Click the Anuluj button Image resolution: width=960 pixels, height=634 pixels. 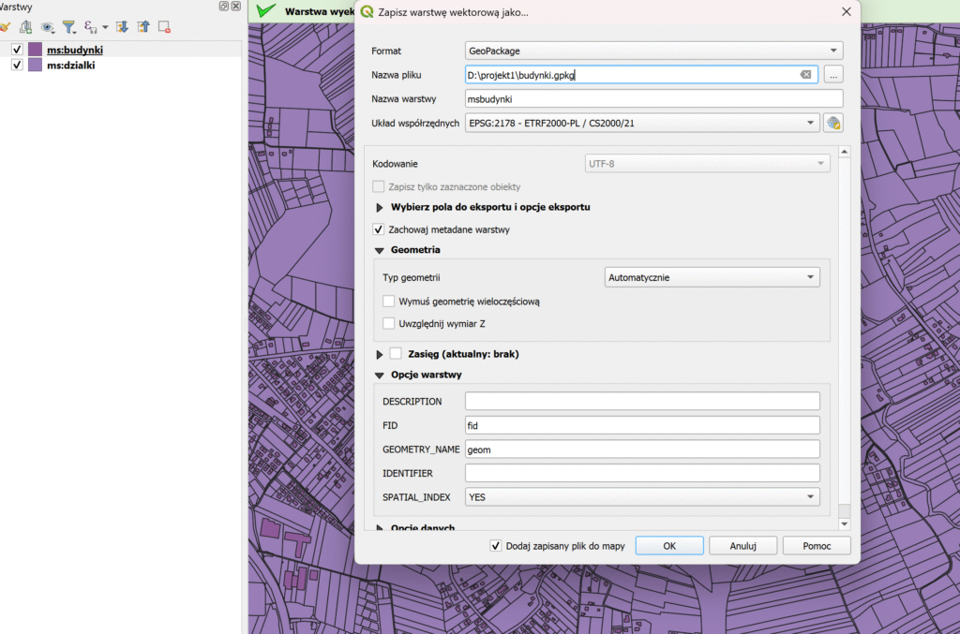(x=742, y=545)
